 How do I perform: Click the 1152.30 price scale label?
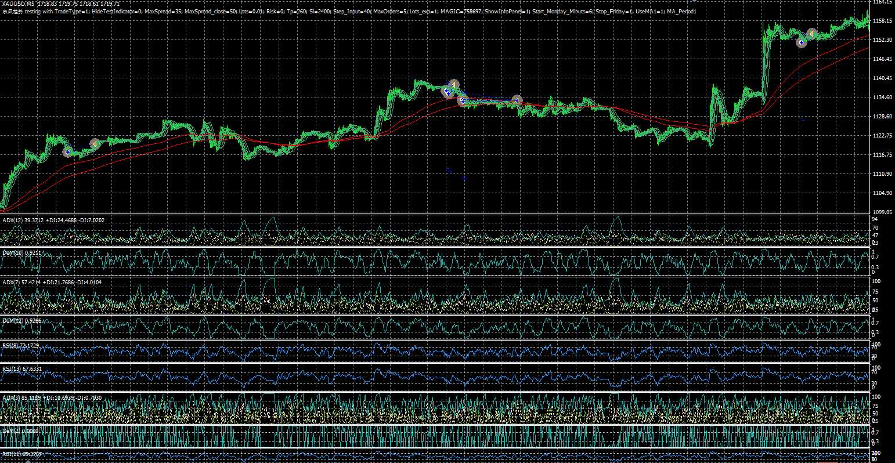[882, 40]
